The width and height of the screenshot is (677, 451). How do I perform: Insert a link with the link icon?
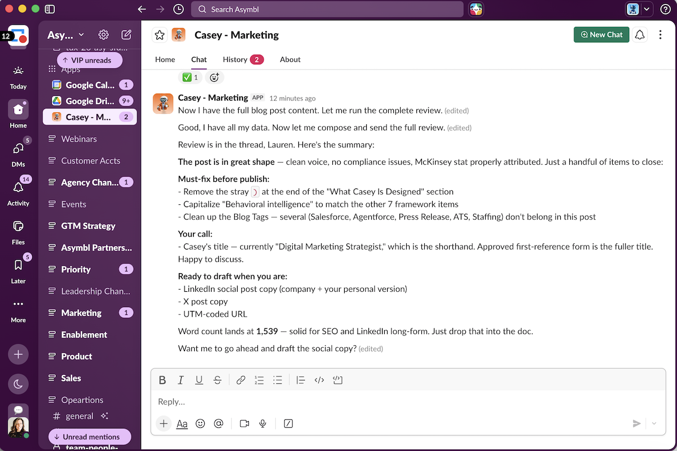241,380
